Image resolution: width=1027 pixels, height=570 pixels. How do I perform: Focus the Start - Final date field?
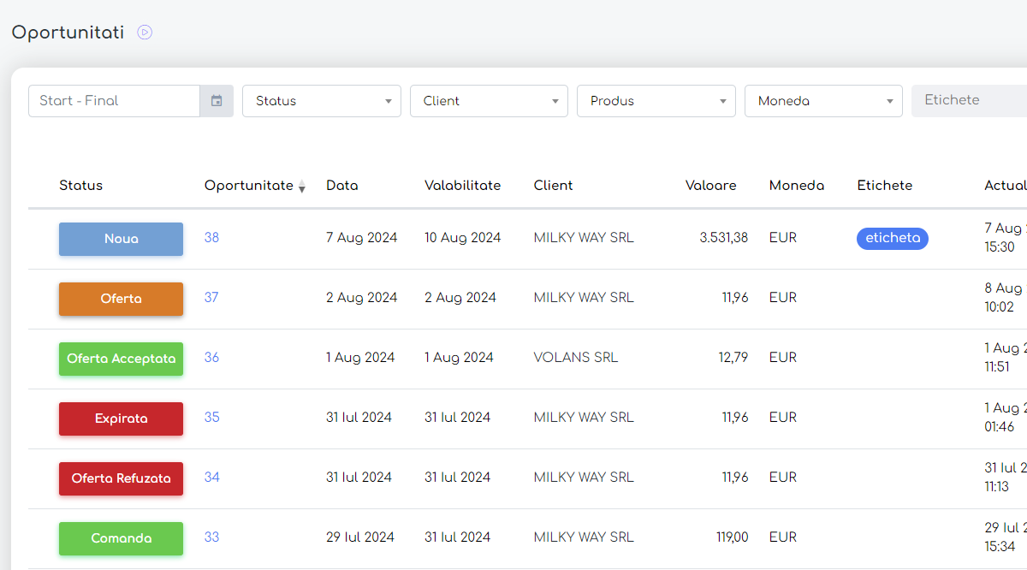click(x=115, y=101)
